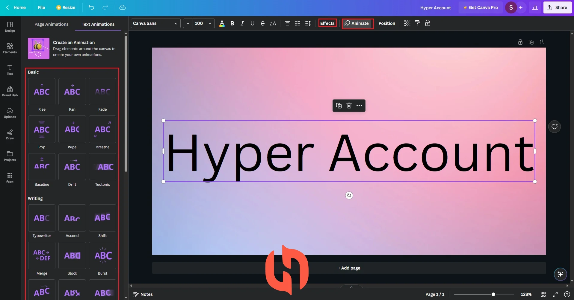Switch to Page Animations tab
This screenshot has width=574, height=300.
pos(51,24)
